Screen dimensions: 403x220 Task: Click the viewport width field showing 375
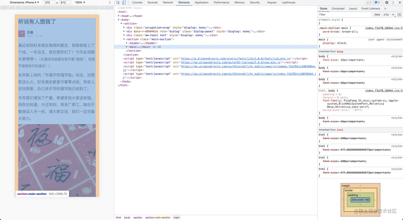(x=49, y=3)
